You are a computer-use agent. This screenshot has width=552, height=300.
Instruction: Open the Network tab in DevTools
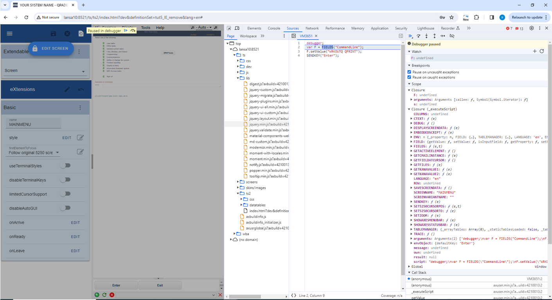tap(312, 28)
